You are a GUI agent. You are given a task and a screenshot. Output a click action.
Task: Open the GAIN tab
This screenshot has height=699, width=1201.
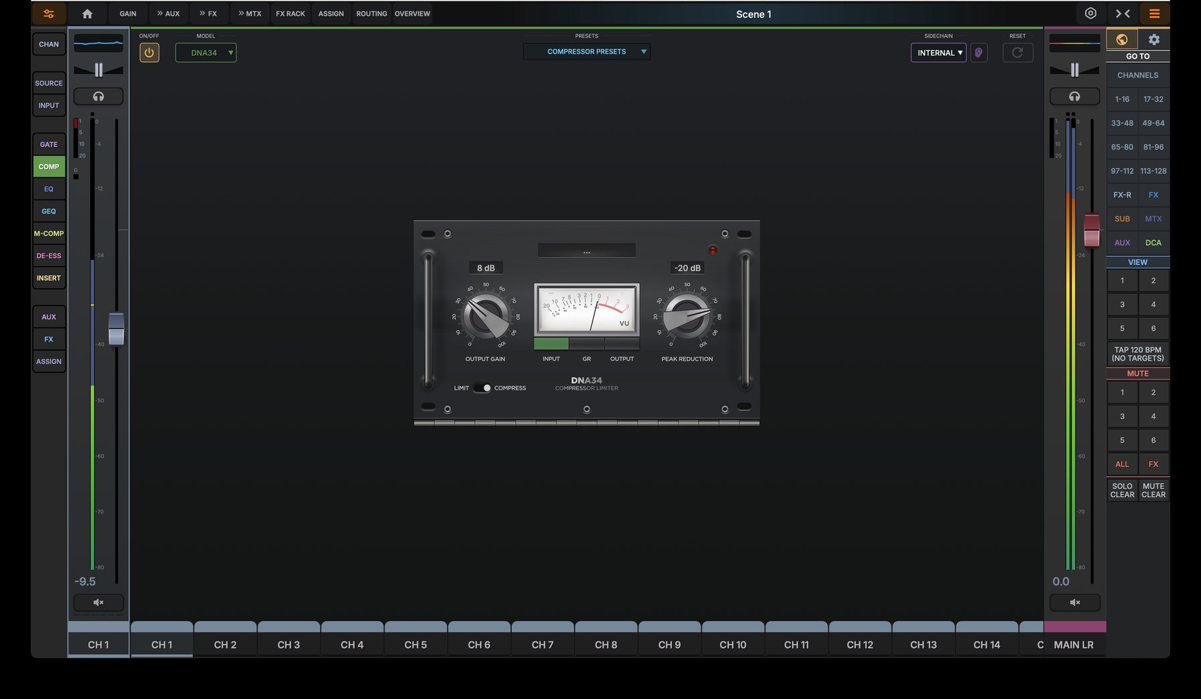coord(128,13)
